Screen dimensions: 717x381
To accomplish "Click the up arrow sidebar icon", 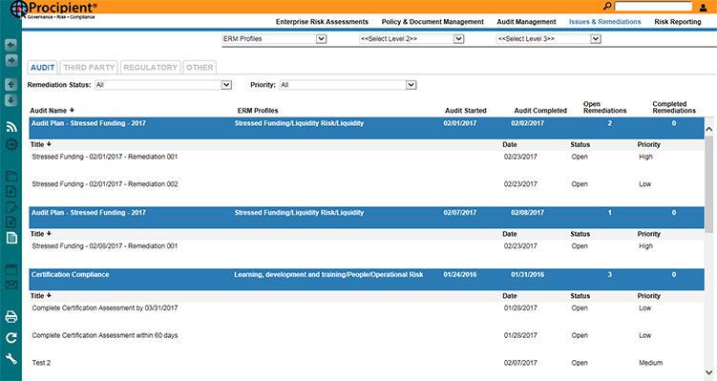I will [x=11, y=84].
